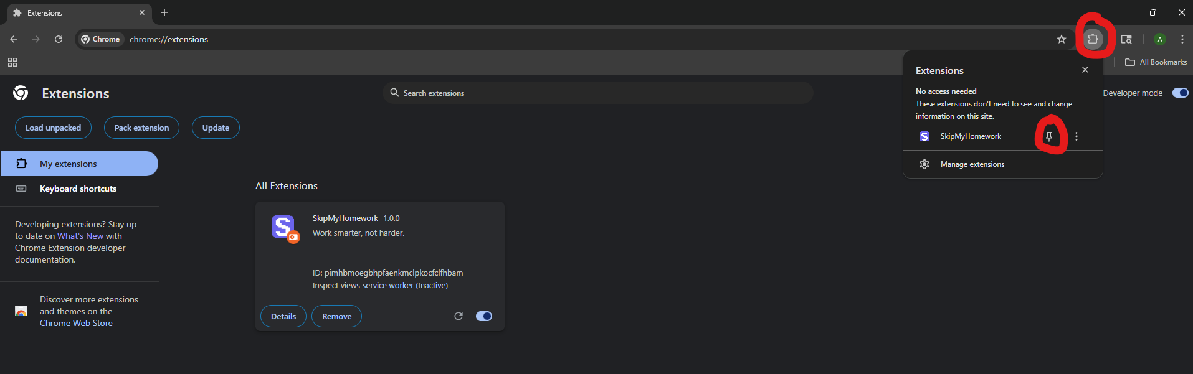Image resolution: width=1193 pixels, height=374 pixels.
Task: Open the Chrome Web Store link
Action: (76, 323)
